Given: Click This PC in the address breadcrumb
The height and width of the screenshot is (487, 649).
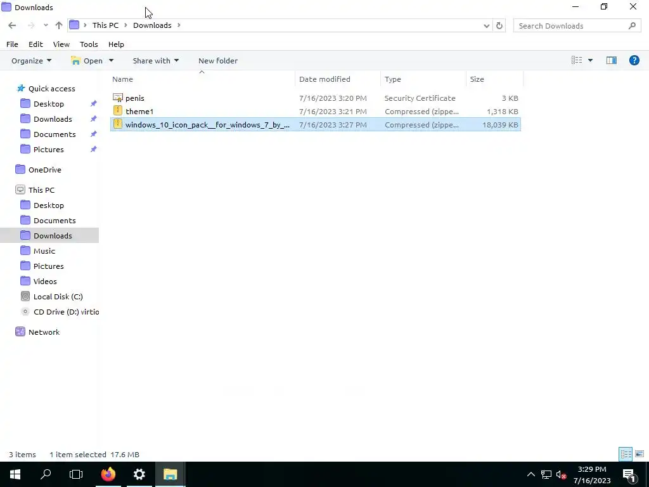Looking at the screenshot, I should (x=105, y=25).
